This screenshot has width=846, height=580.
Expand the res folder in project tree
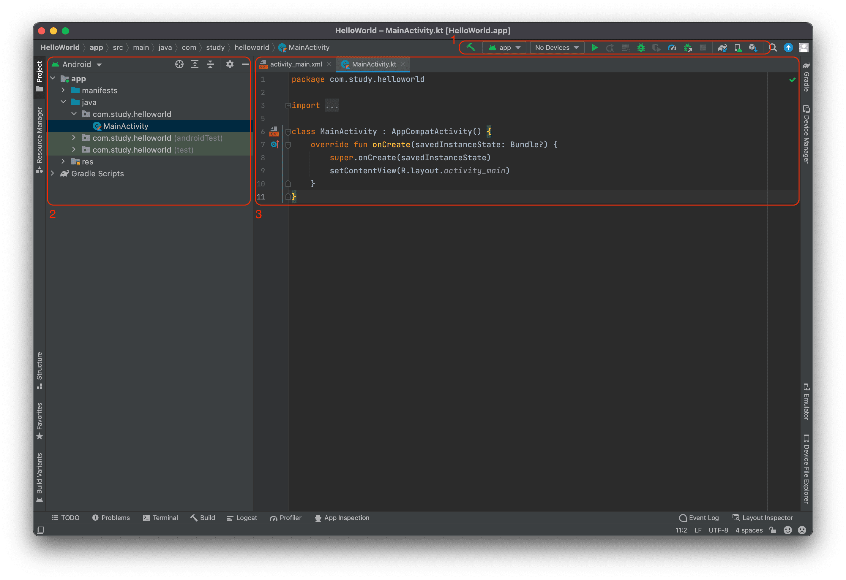pyautogui.click(x=63, y=161)
